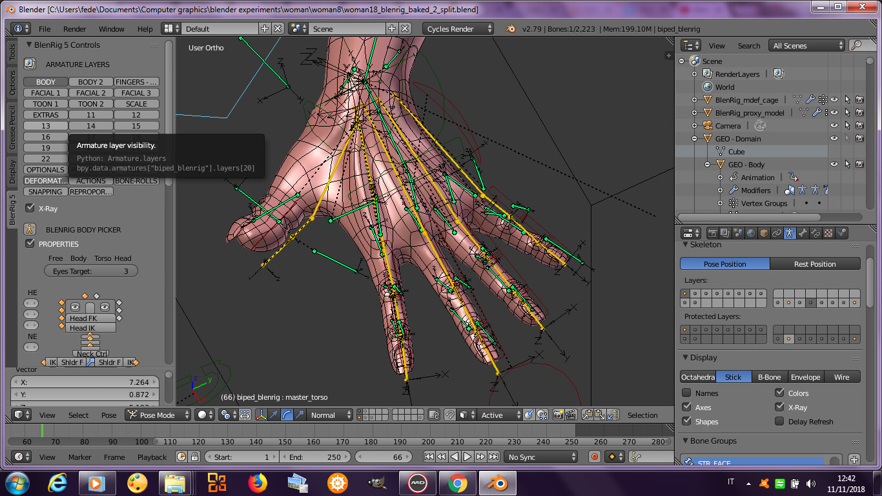Toggle the Colors display checkbox
The width and height of the screenshot is (882, 496).
(x=780, y=393)
